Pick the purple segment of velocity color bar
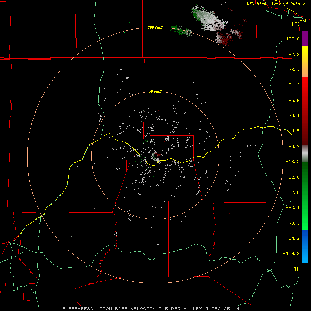Screen dimensions: 311x311 tap(305, 38)
